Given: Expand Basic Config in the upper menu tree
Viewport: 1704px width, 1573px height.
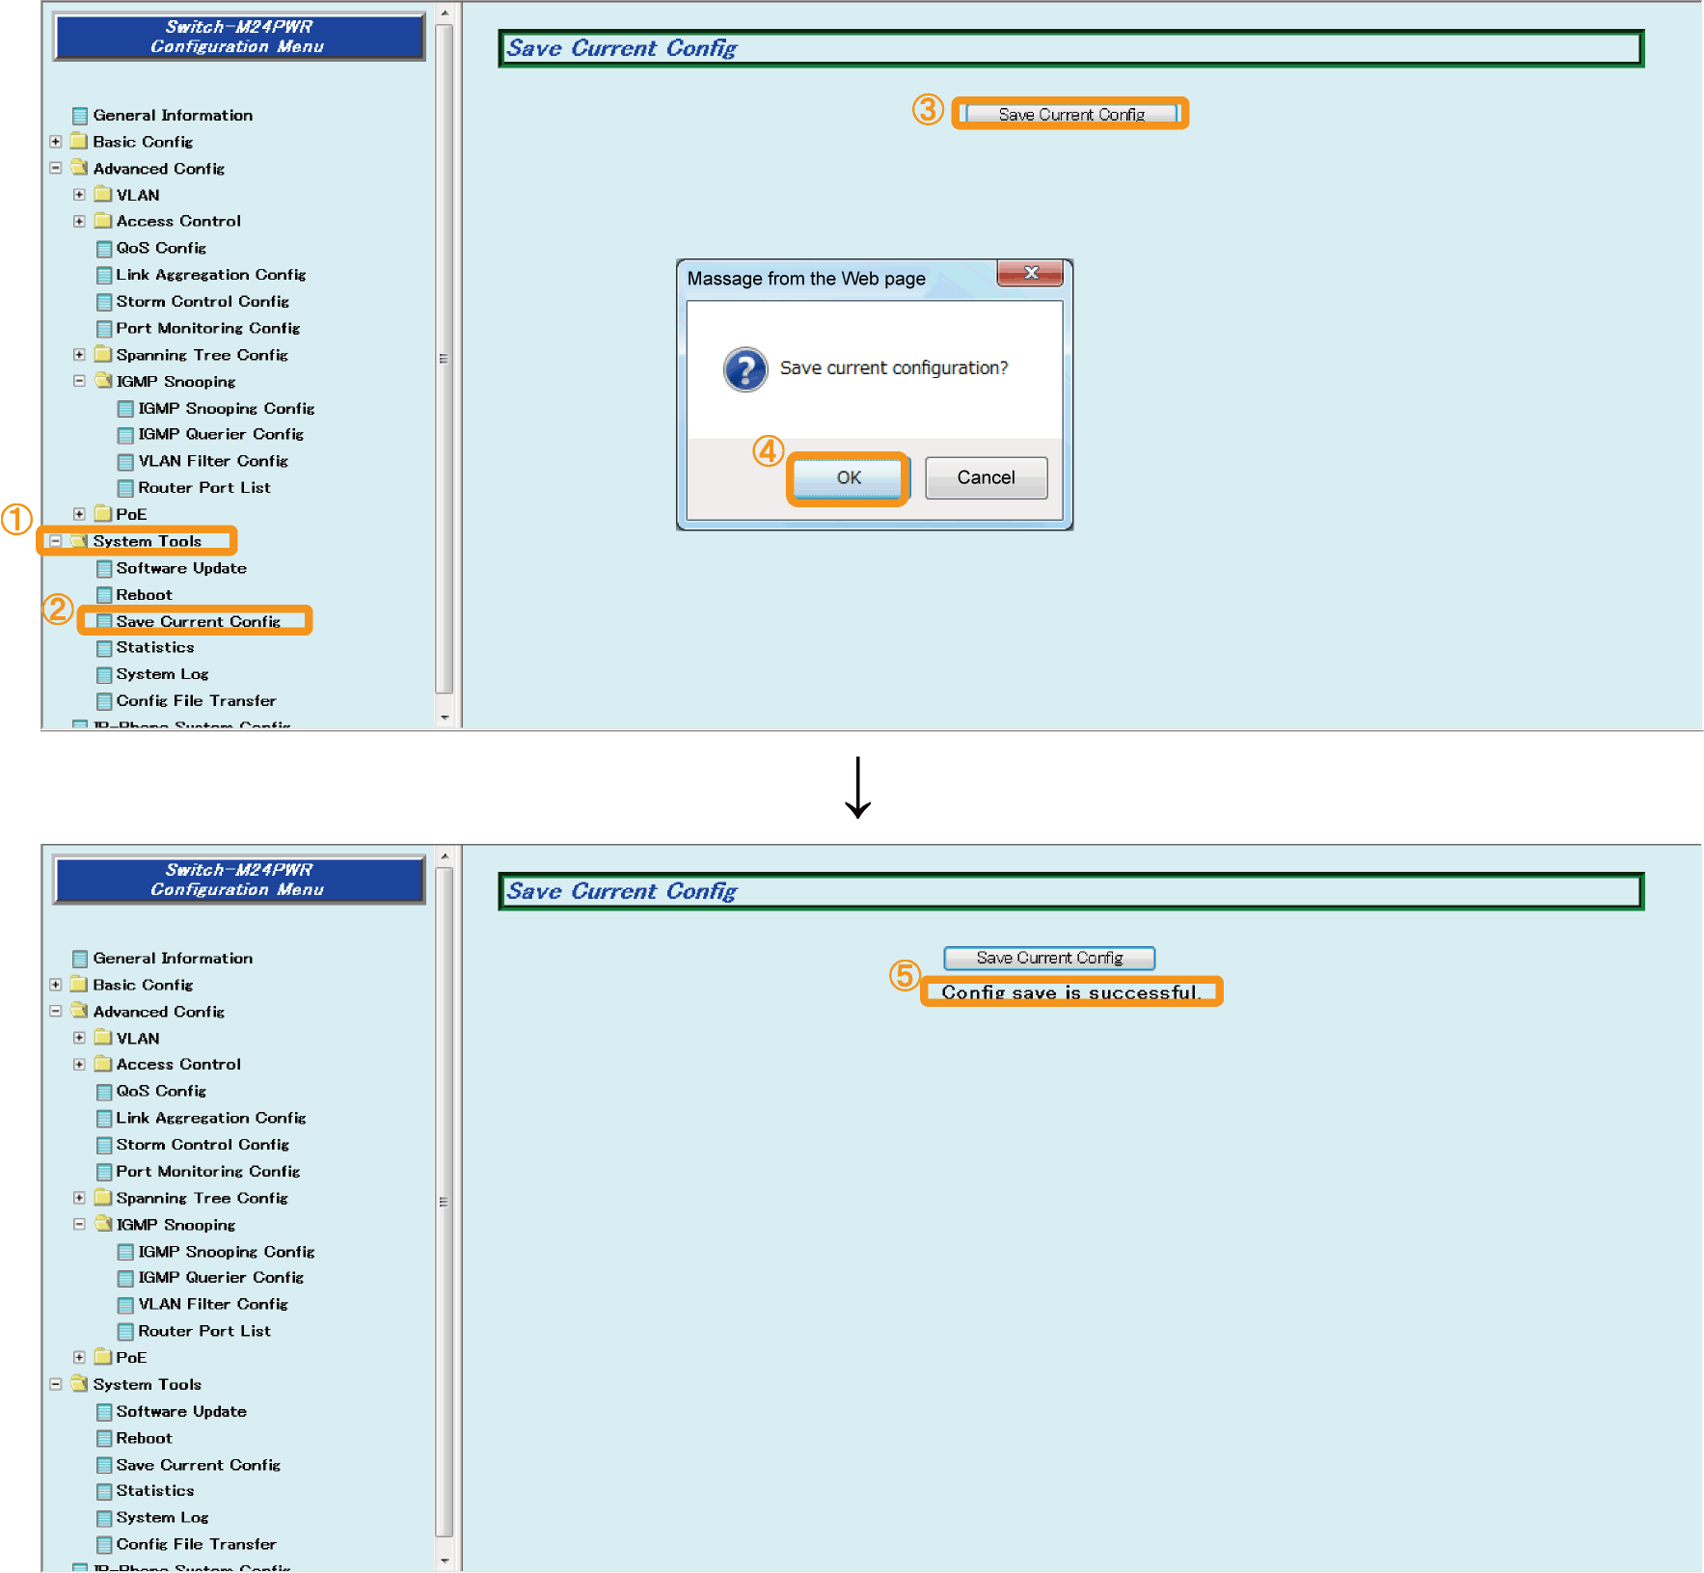Looking at the screenshot, I should pyautogui.click(x=56, y=142).
